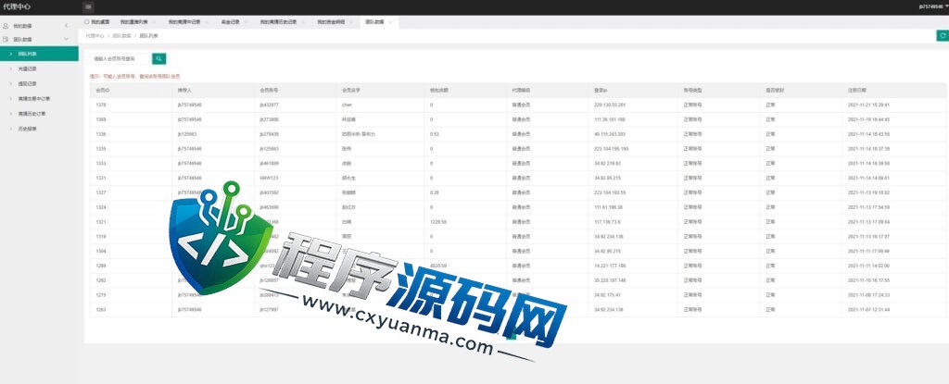Viewport: 949px width, 384px height.
Task: Close the 我的资金明细 tab
Action: [x=351, y=22]
